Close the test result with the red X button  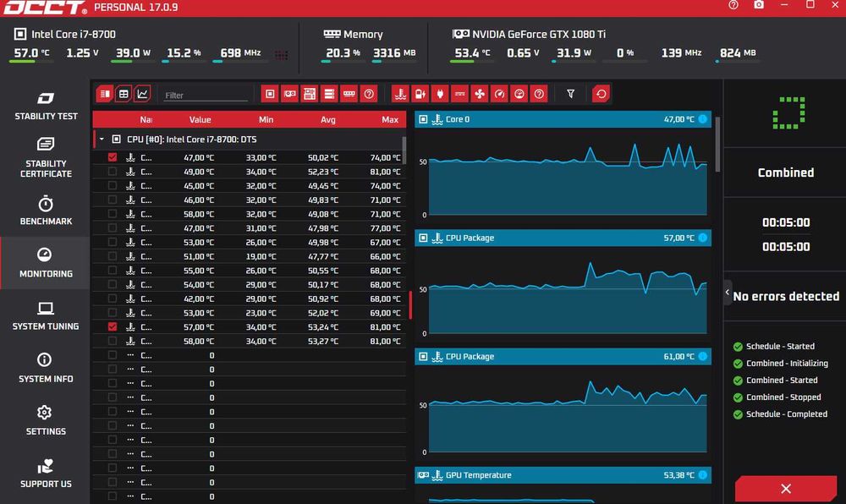tap(786, 489)
